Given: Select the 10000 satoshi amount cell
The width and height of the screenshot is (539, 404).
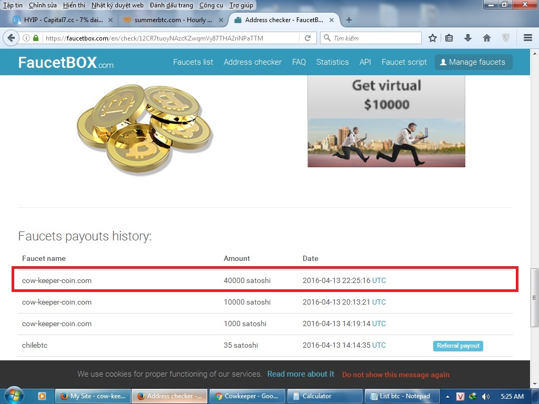Looking at the screenshot, I should pos(247,302).
